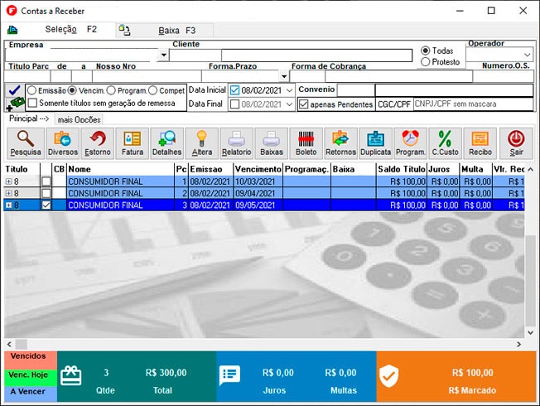Screen dimensions: 540x406
Task: Uncheck the apenas Pendentes checkbox
Action: tap(304, 104)
